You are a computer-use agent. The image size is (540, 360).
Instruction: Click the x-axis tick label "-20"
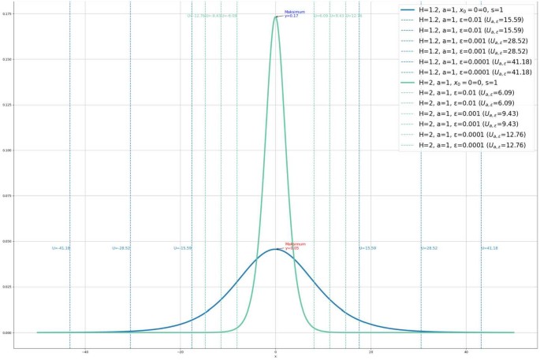[180, 352]
